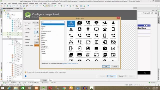This screenshot has width=160, height=90.
Task: Select the Image asset type radio button
Action: point(35,29)
